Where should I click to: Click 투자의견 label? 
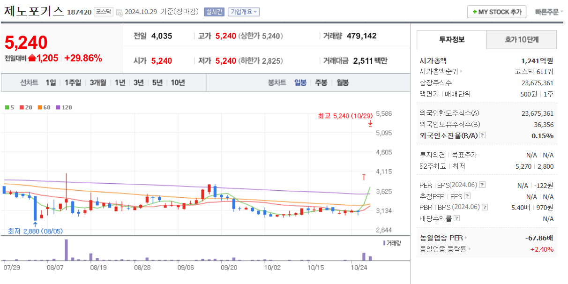433,155
